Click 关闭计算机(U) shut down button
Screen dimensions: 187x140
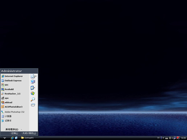pyautogui.click(x=29, y=133)
